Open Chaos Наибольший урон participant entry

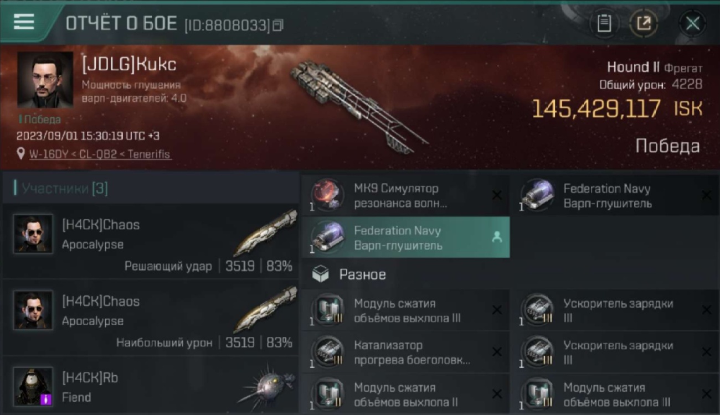pos(151,318)
